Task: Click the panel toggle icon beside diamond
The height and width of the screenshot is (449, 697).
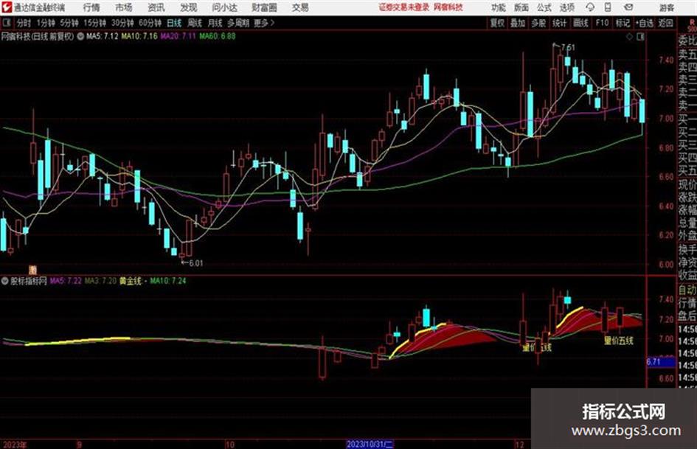Action: 640,37
